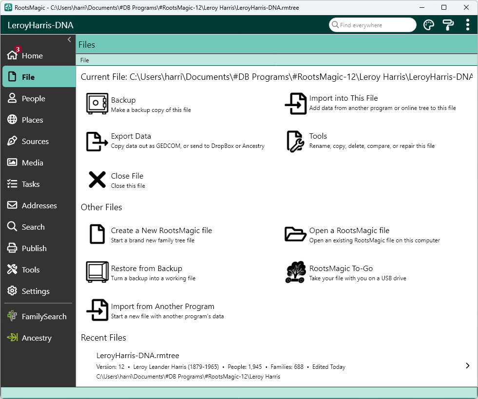Click the Close File title text
478x399 pixels.
point(127,176)
